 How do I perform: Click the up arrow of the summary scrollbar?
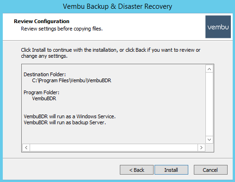(x=209, y=69)
